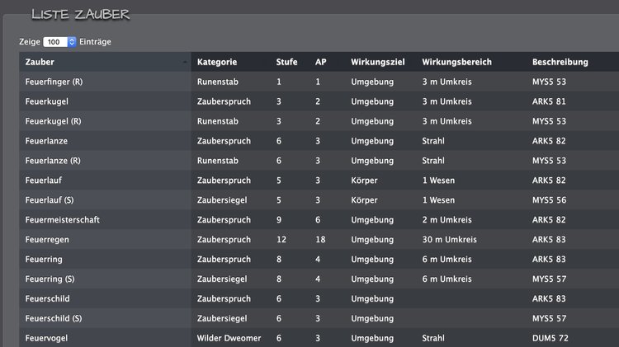Screen dimensions: 619x347
Task: Click the sort arrow in Zauber column header
Action: [x=184, y=63]
